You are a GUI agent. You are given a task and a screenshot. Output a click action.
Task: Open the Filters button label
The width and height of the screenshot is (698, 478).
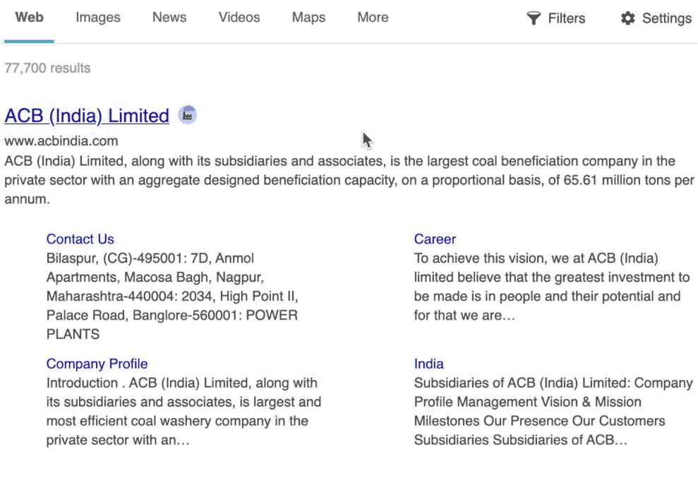click(x=566, y=18)
